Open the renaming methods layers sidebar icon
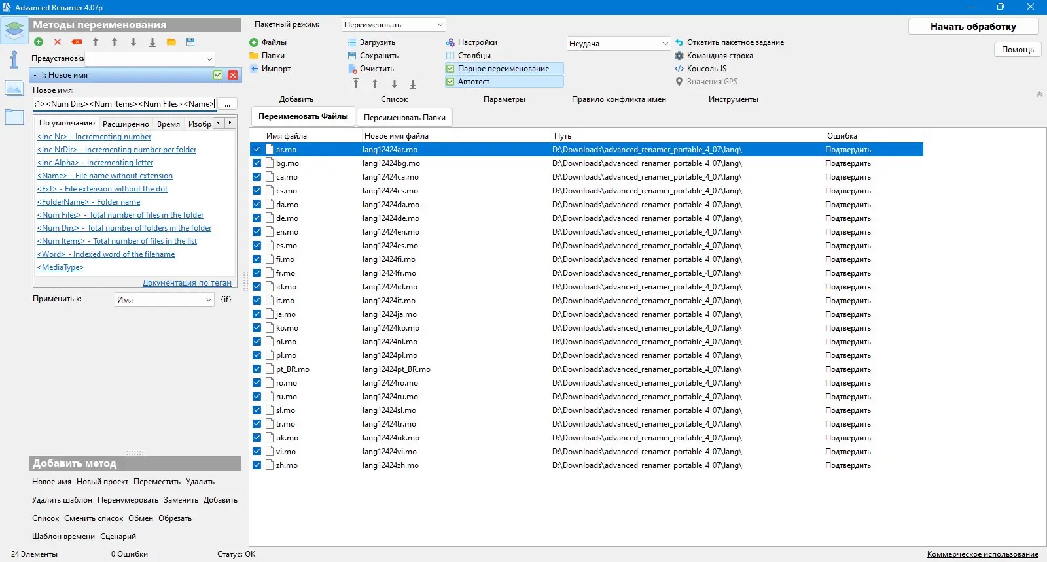This screenshot has width=1047, height=562. [14, 30]
